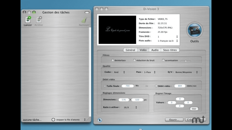
Task: Switch to the Vidéo tab
Action: pyautogui.click(x=143, y=50)
